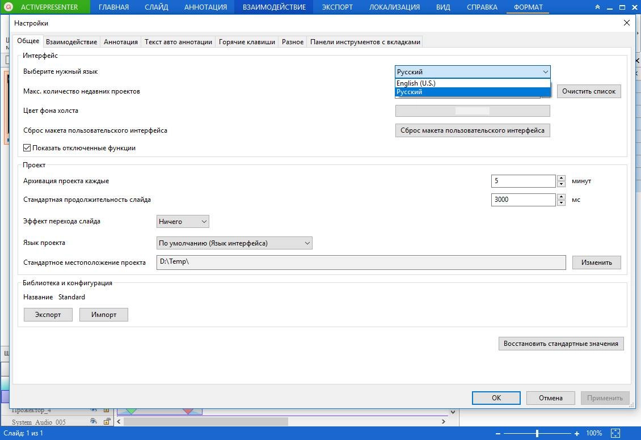Toggle the lock icon on System_Audio_005 track

[x=107, y=421]
